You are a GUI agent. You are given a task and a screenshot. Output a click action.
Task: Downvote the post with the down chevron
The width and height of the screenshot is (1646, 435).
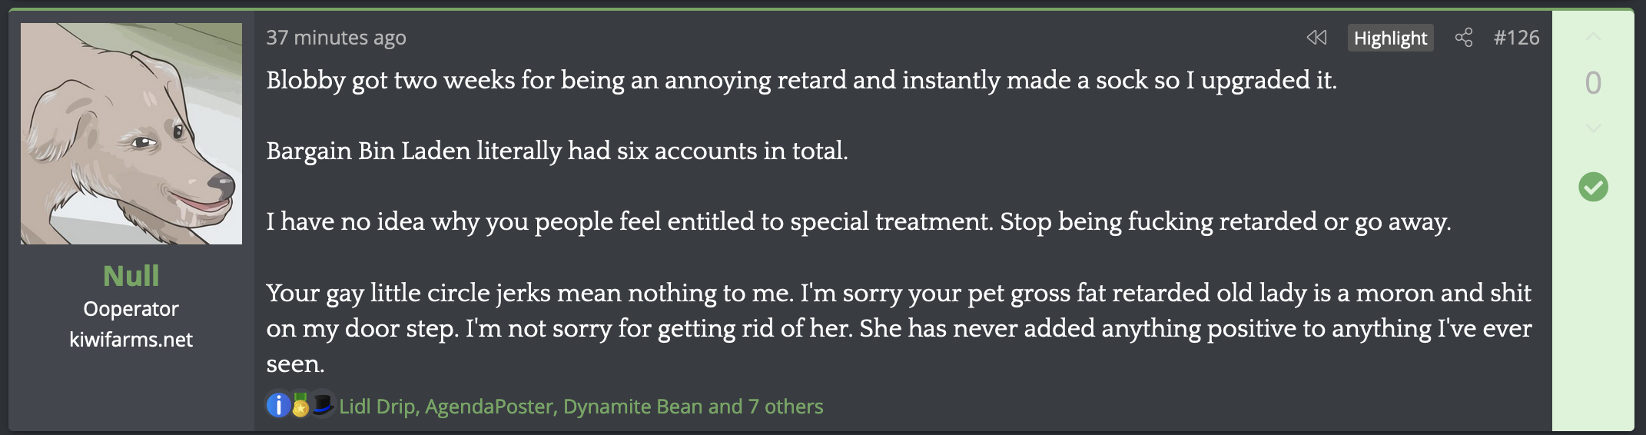[x=1593, y=128]
